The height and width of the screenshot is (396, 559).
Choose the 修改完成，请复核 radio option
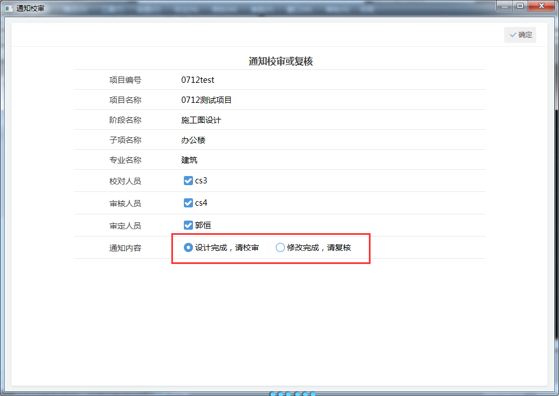pyautogui.click(x=280, y=247)
